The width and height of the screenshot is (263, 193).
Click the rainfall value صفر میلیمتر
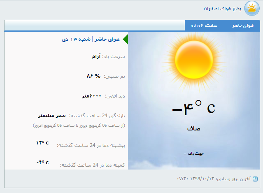pos(52,116)
